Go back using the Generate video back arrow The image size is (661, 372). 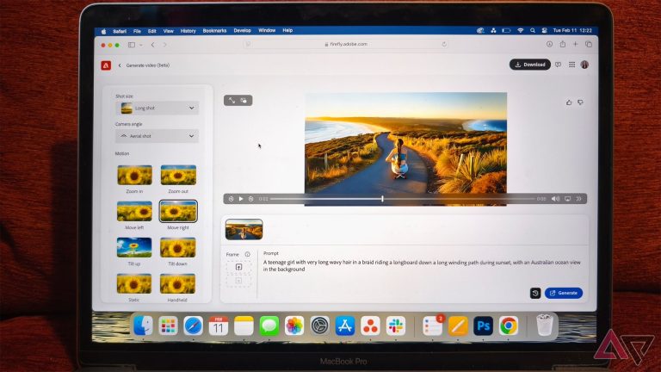[120, 65]
